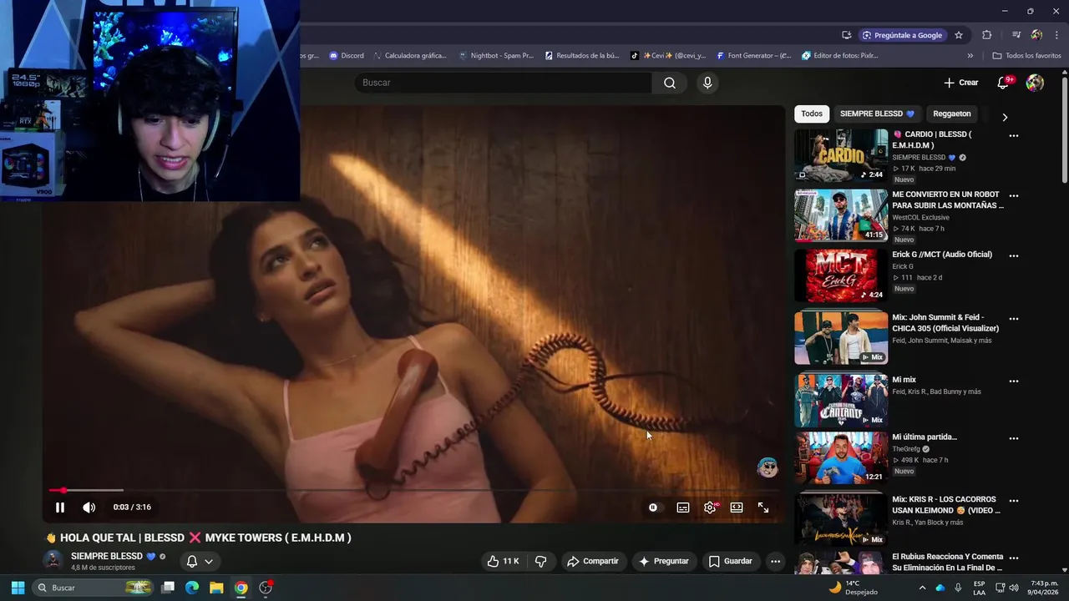Select the Reggaeton filter chip
This screenshot has height=601, width=1069.
[952, 114]
